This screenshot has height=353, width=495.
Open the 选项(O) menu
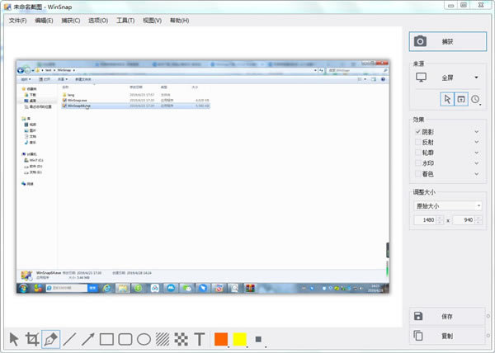[98, 21]
